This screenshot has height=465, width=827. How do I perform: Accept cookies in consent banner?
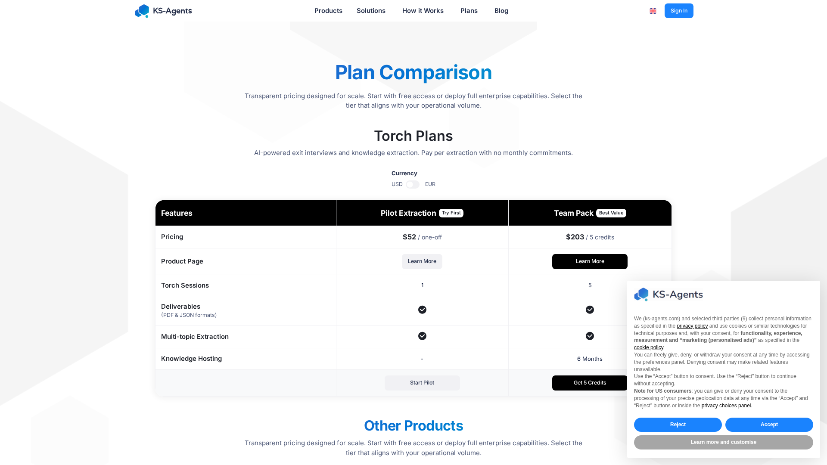769,425
